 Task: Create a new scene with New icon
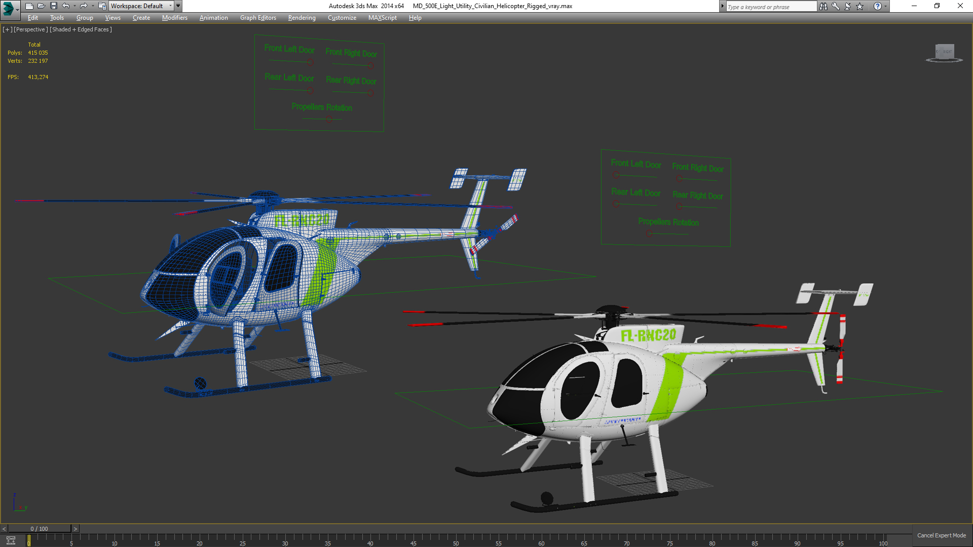coord(29,6)
